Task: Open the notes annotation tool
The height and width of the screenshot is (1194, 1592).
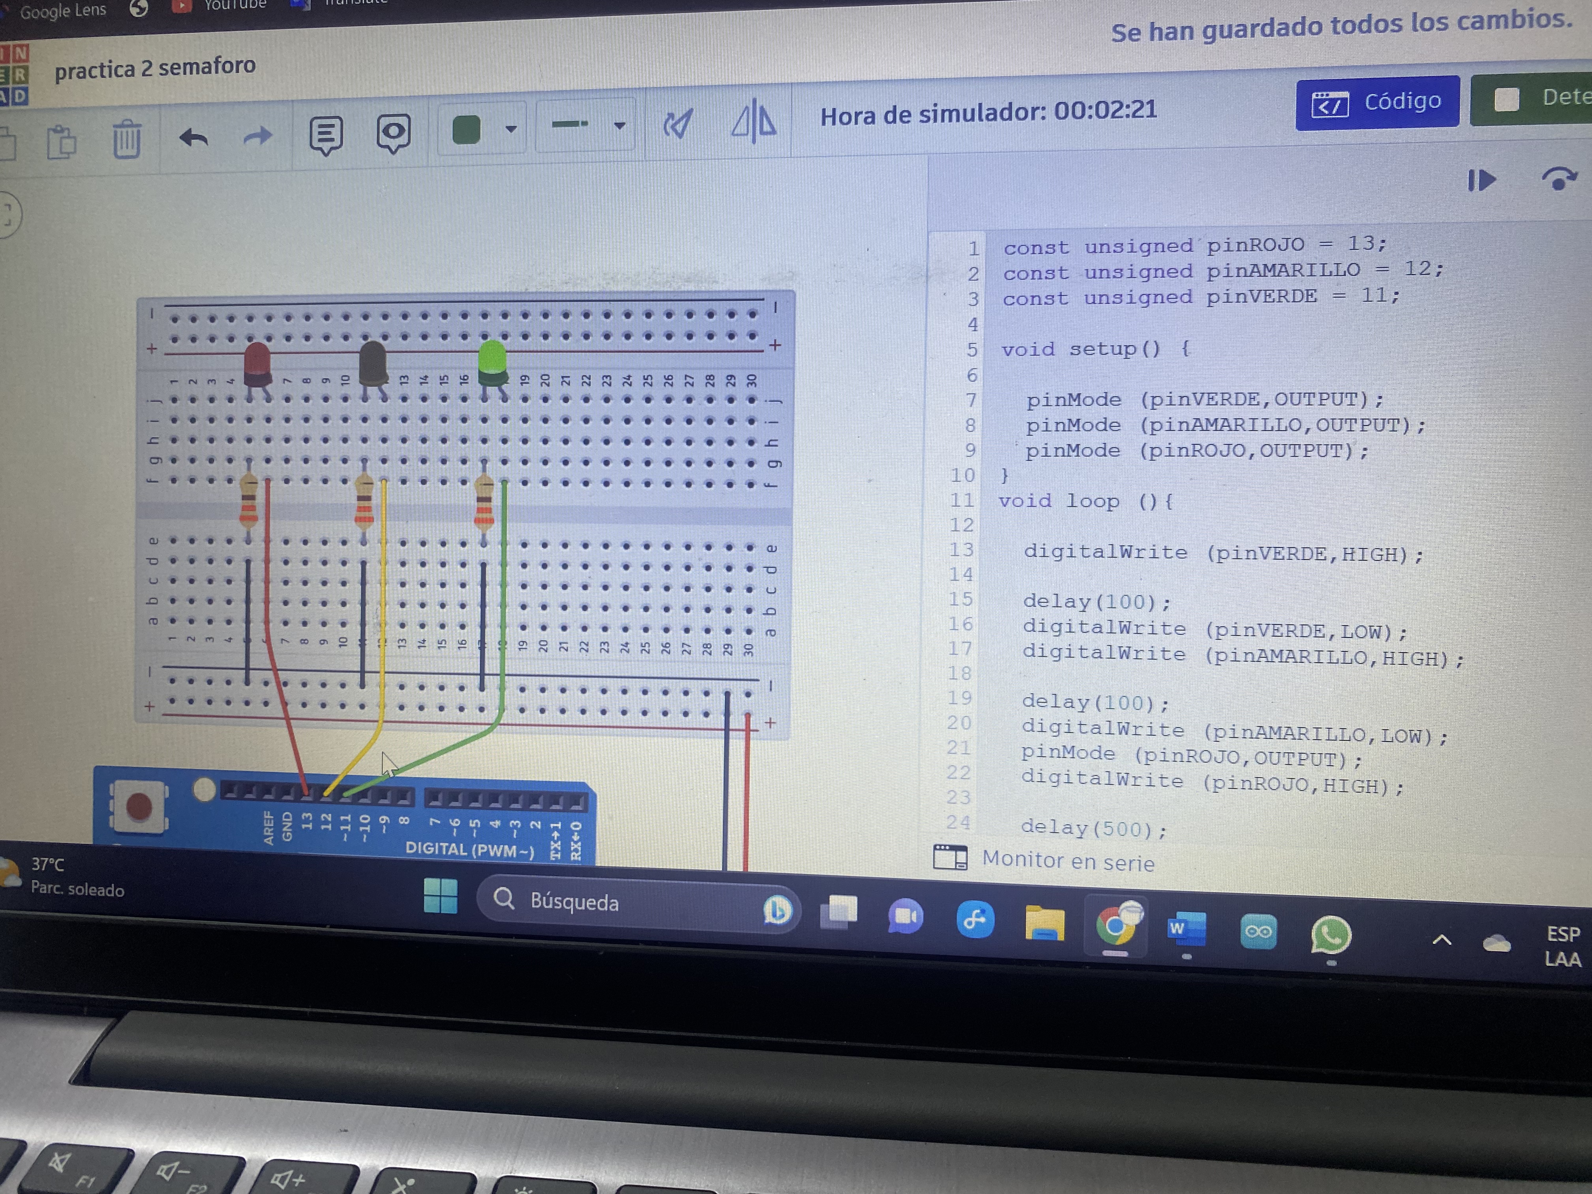Action: [326, 135]
